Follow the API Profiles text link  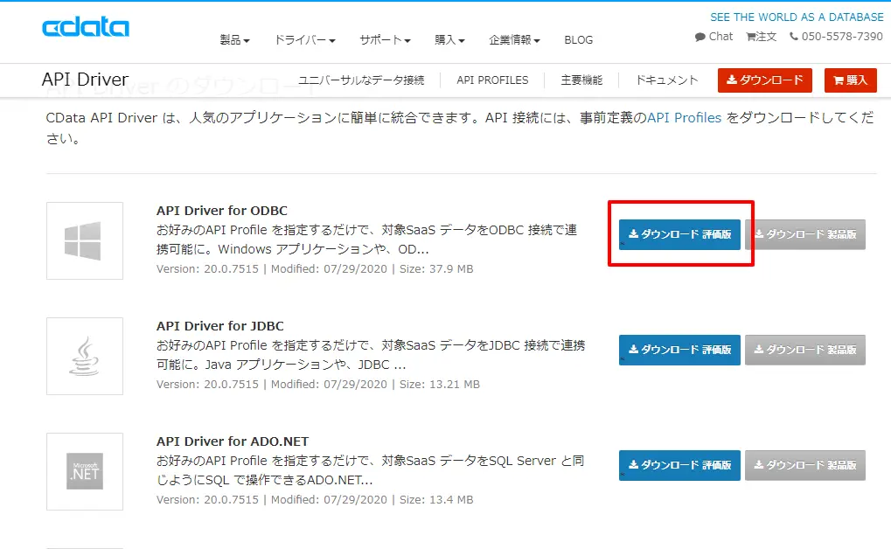(684, 118)
